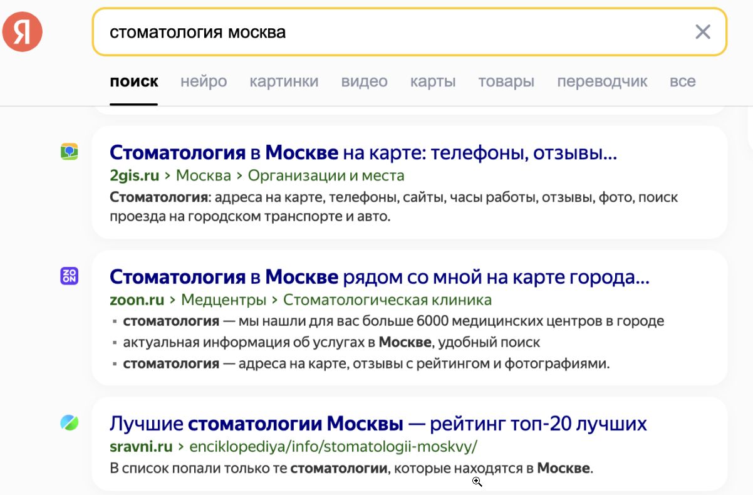The width and height of the screenshot is (753, 495).
Task: Select the 'поиск' tab
Action: [134, 81]
